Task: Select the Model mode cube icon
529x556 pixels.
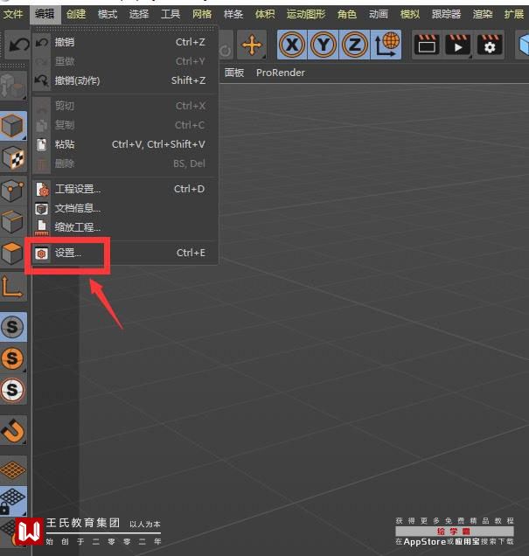Action: 13,126
